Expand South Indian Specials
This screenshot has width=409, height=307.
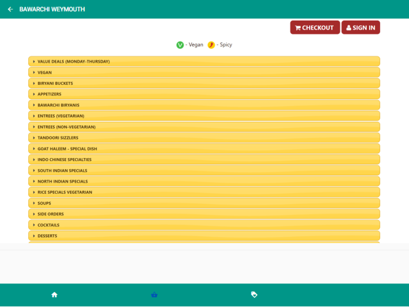tap(204, 170)
